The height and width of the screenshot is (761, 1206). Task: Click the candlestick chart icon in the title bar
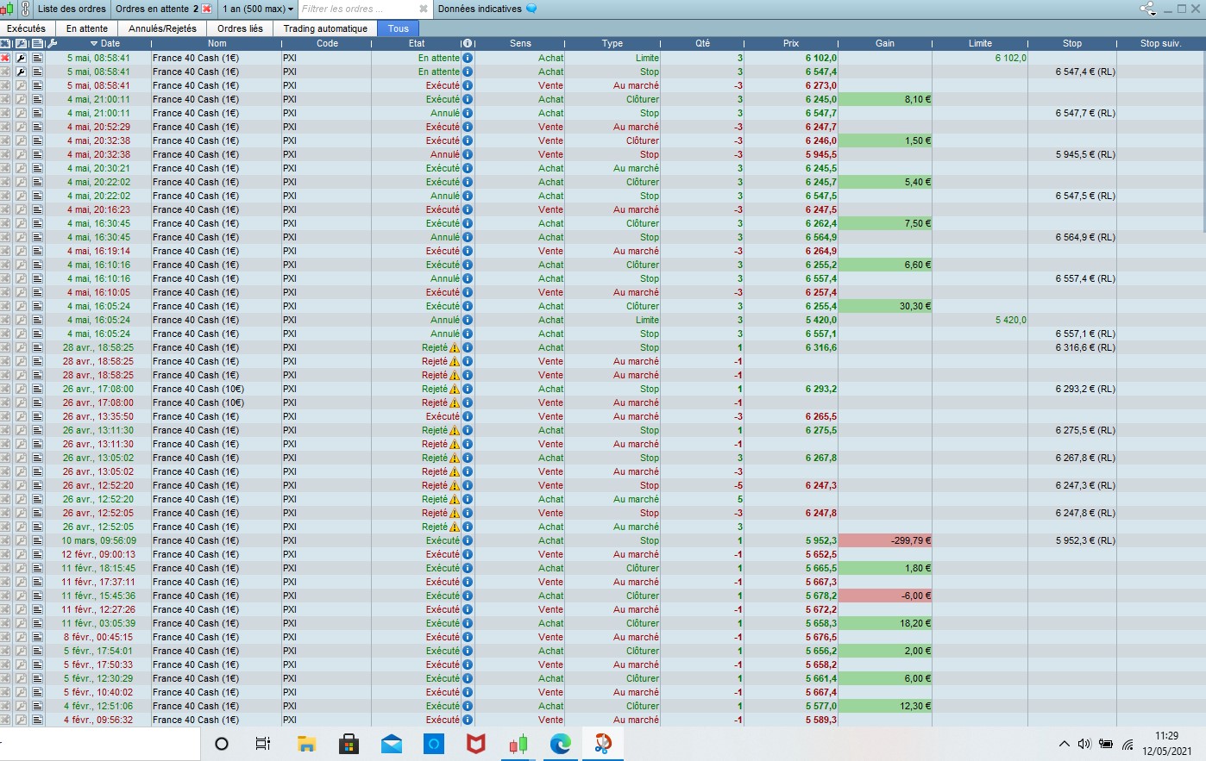[7, 9]
